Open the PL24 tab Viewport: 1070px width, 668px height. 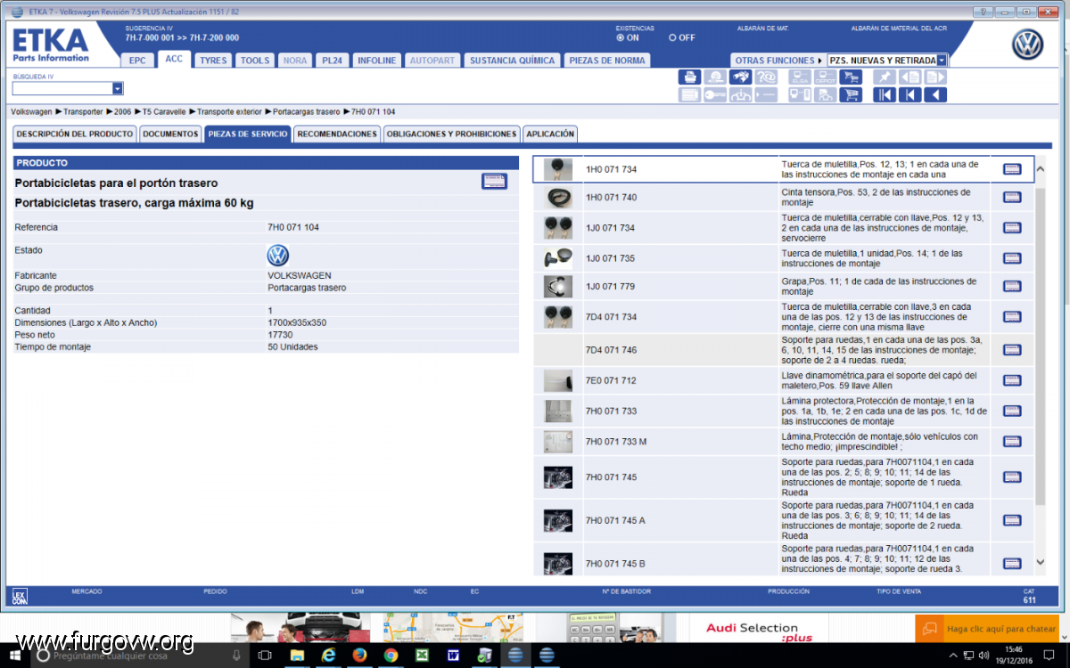tap(332, 61)
